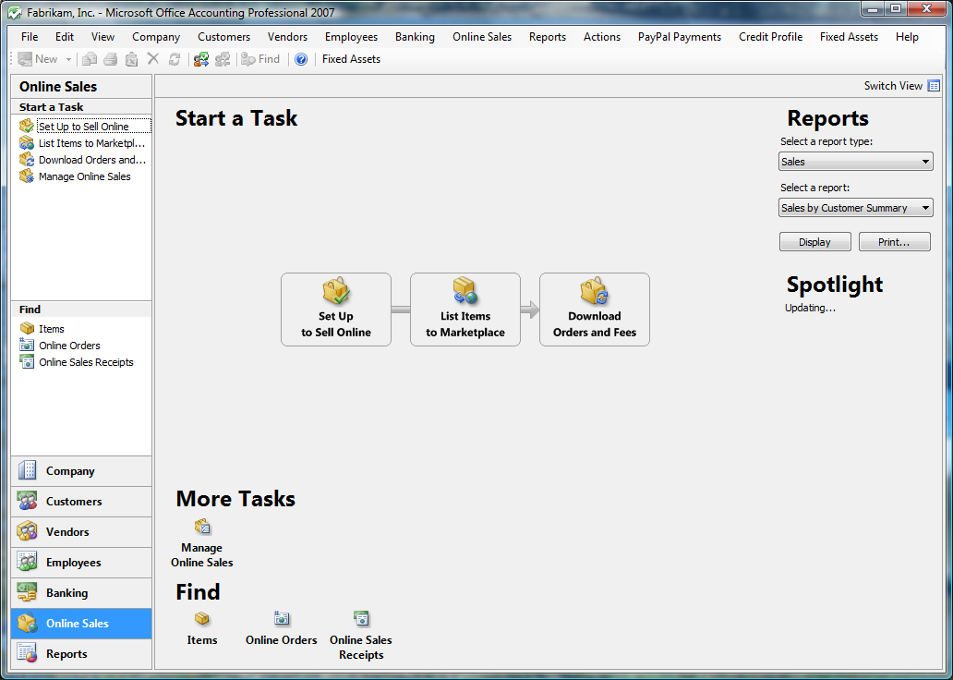Switch to the Banking navigation pane

click(81, 592)
